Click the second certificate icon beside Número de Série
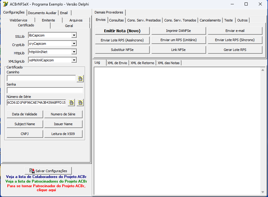 click(x=80, y=102)
